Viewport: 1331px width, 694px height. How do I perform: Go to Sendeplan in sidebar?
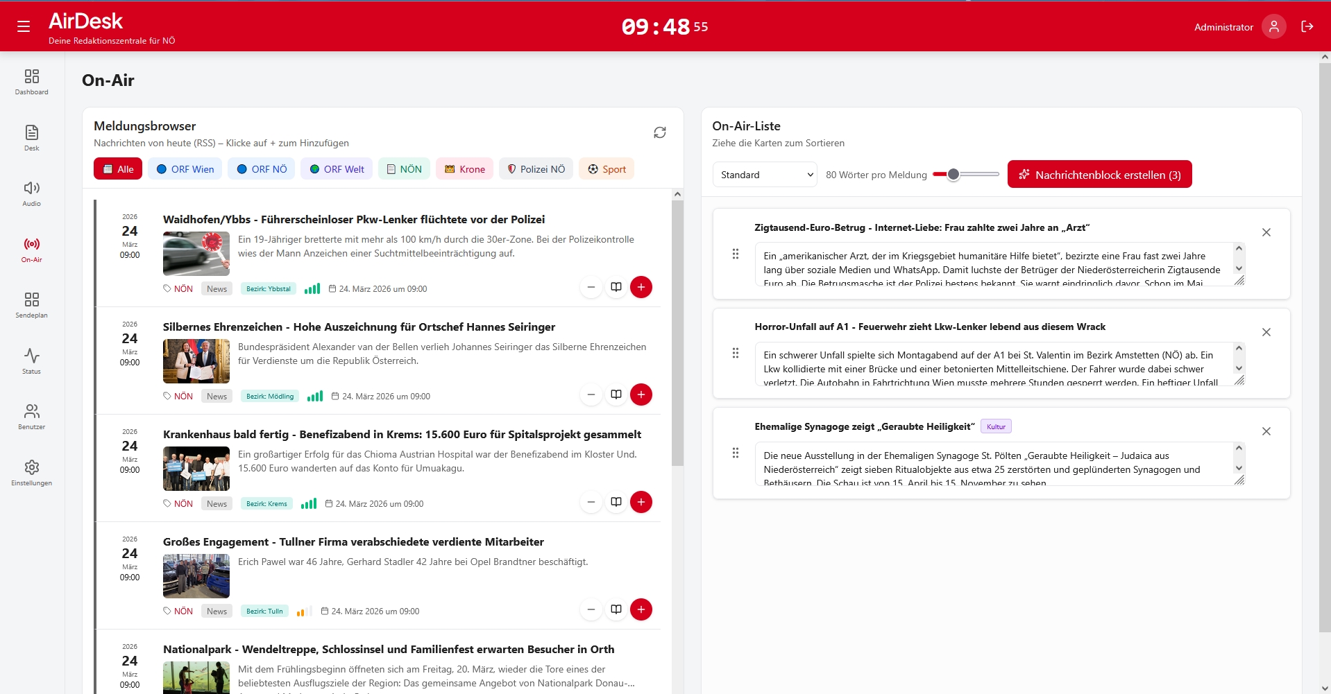click(31, 305)
